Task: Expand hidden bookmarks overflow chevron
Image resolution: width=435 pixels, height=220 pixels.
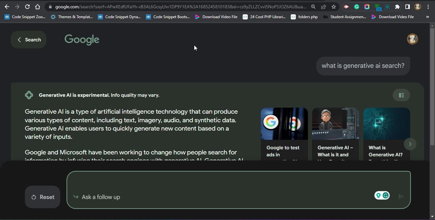Action: (427, 17)
